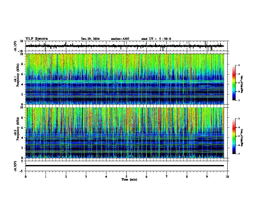Viewport: 256px width, 198px height.
Task: Click the "ch.1(V)" waveform axis label
Action: pyautogui.click(x=15, y=46)
